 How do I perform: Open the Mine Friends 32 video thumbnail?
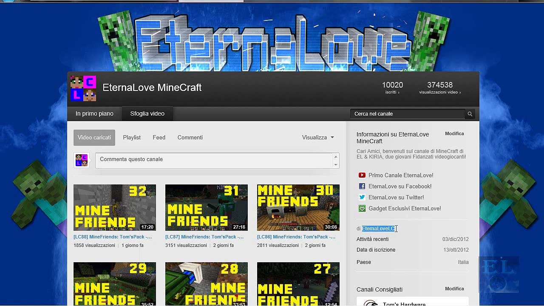pos(115,207)
